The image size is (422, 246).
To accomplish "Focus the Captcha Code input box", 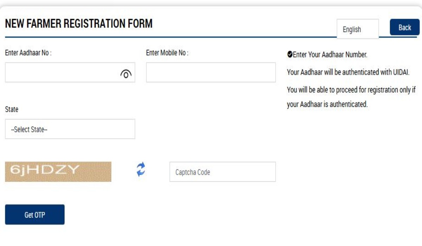I will [x=223, y=171].
